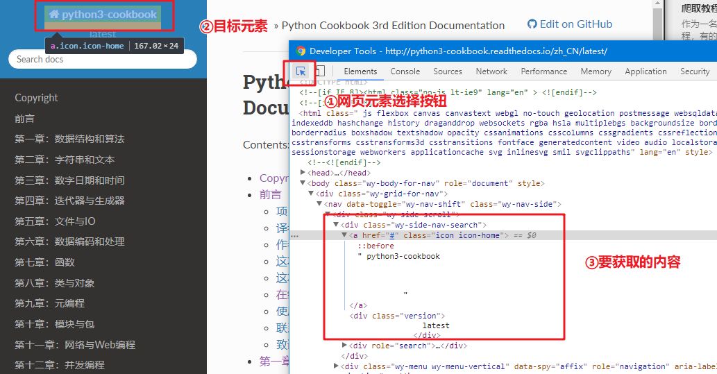The width and height of the screenshot is (717, 374).
Task: Expand the div wy-menu wy-menu-vertical node
Action: 336,366
